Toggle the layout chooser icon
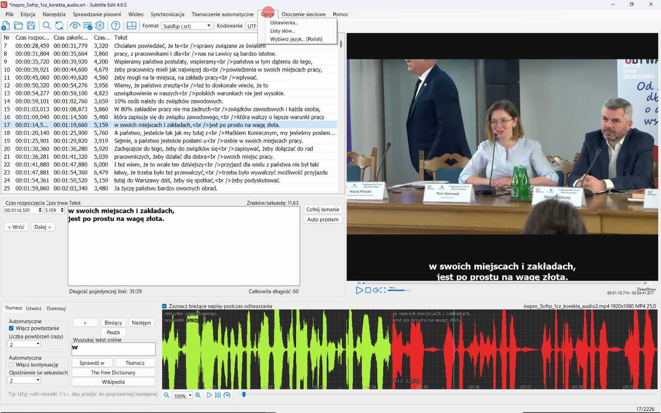Viewport: 661px width, 413px height. click(131, 26)
